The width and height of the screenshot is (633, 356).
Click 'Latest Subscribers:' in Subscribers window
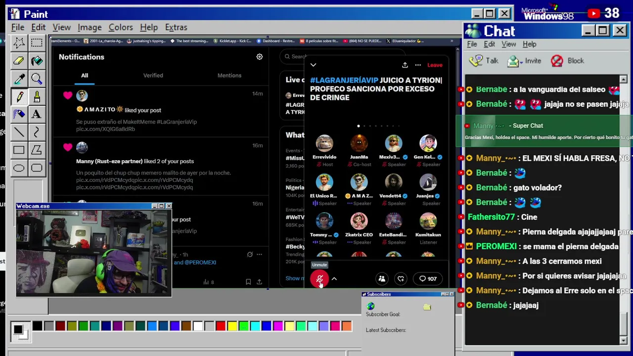tap(386, 330)
